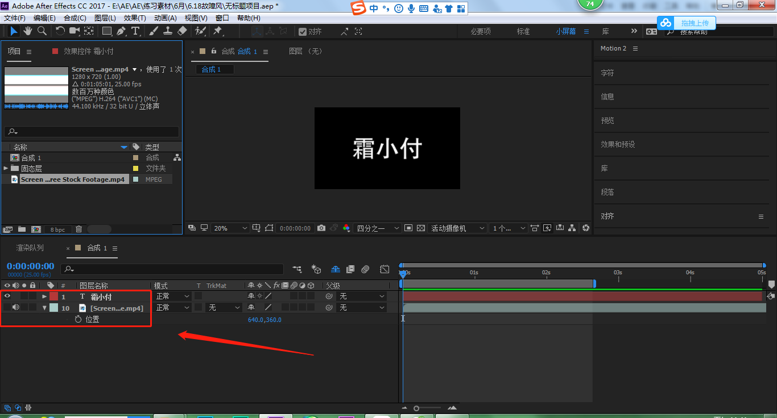Toggle motion blur enable in timeline

365,269
